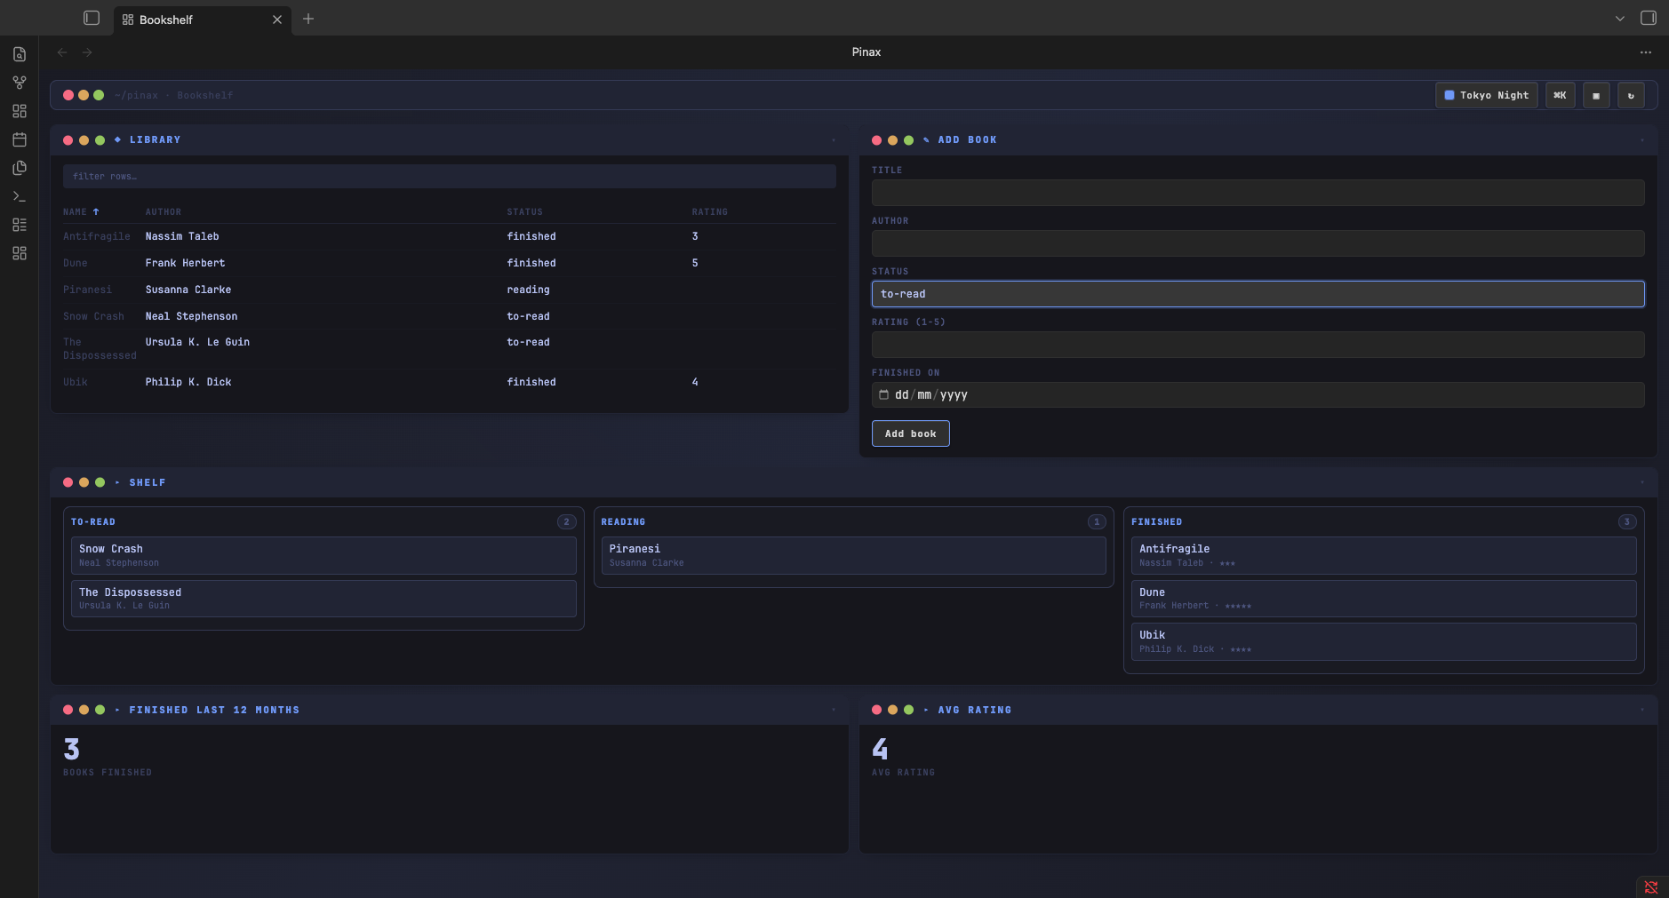Viewport: 1669px width, 898px height.
Task: Sort by the STATUS column header
Action: [x=524, y=211]
